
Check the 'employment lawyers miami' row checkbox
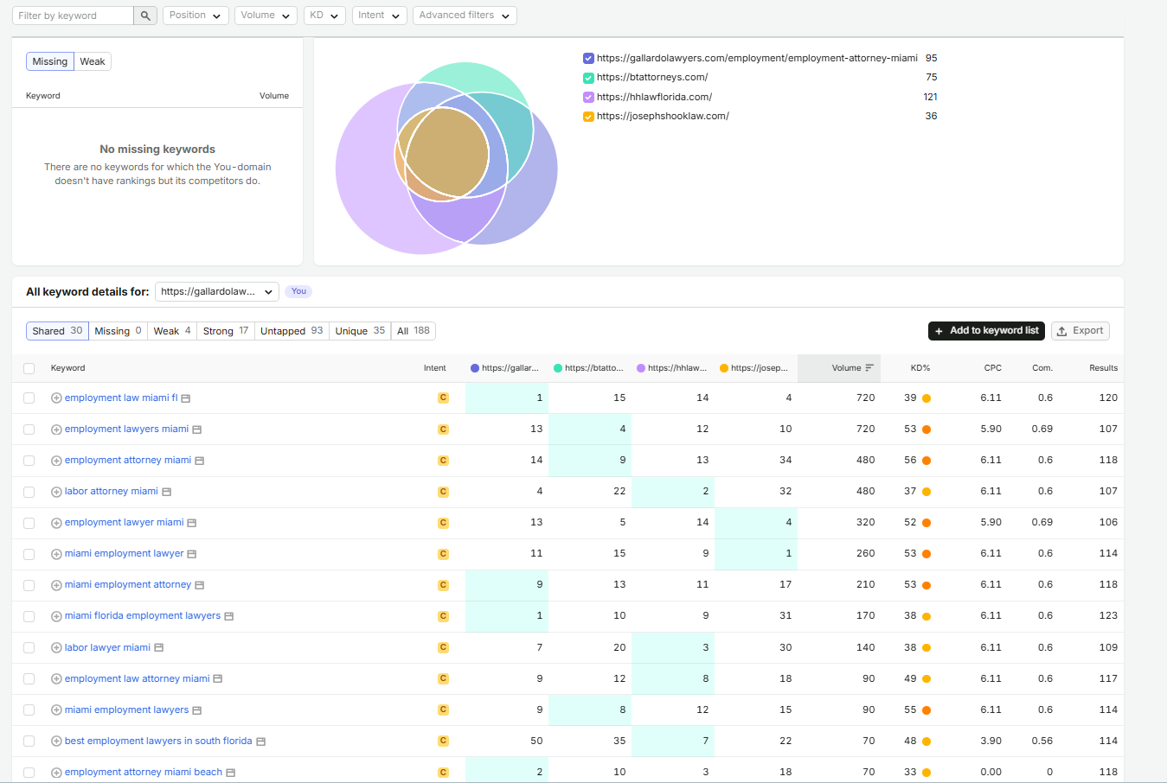[29, 430]
